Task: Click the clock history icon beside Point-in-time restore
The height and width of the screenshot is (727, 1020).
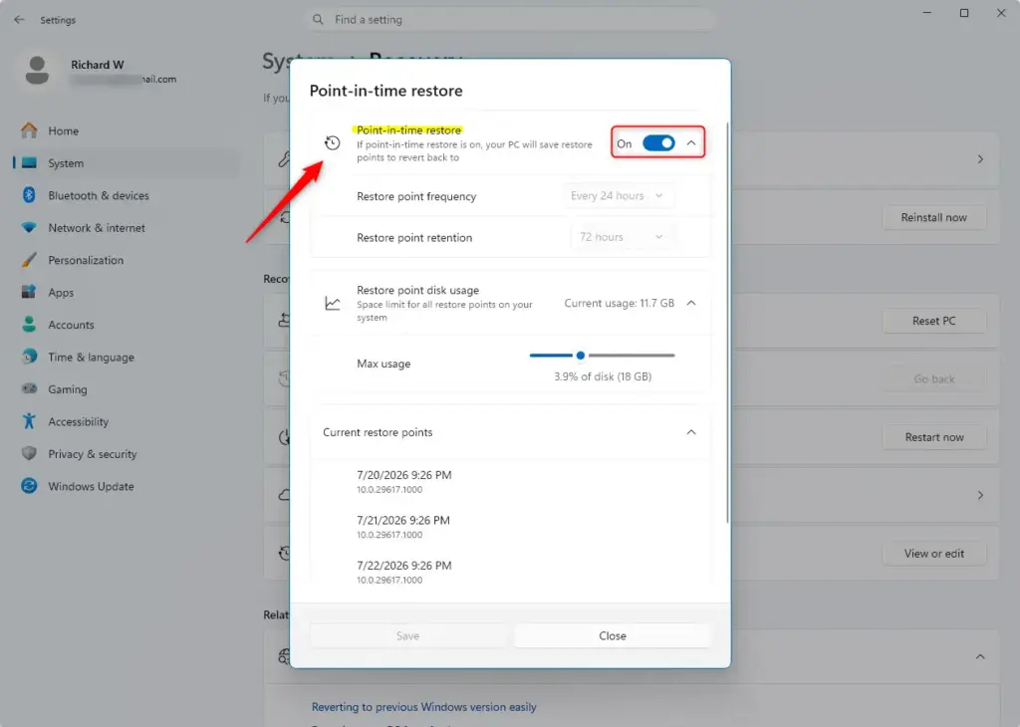Action: 332,143
